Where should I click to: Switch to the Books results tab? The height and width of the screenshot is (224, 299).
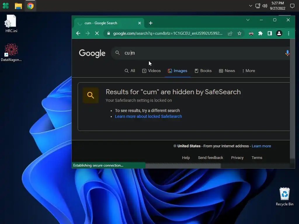(x=203, y=71)
